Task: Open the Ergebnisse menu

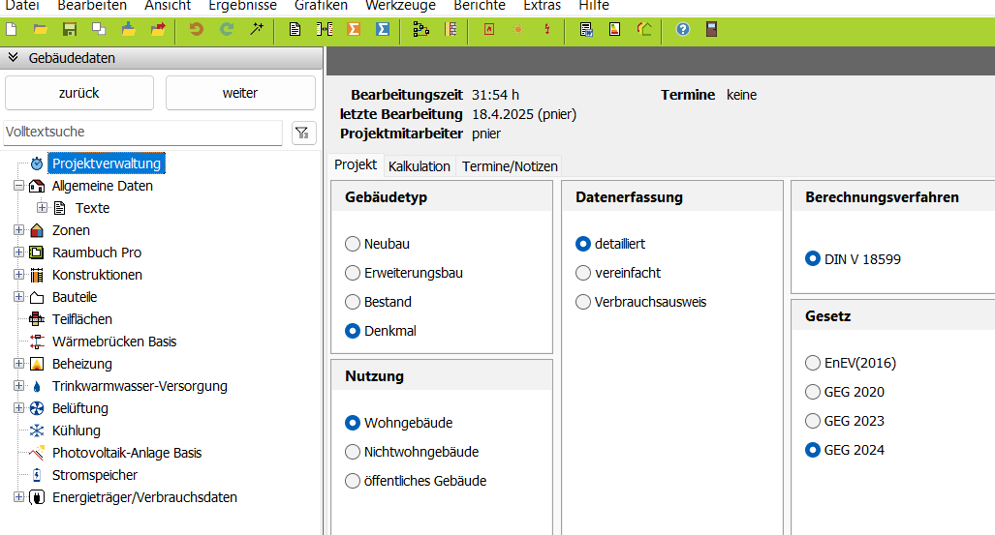Action: 242,6
